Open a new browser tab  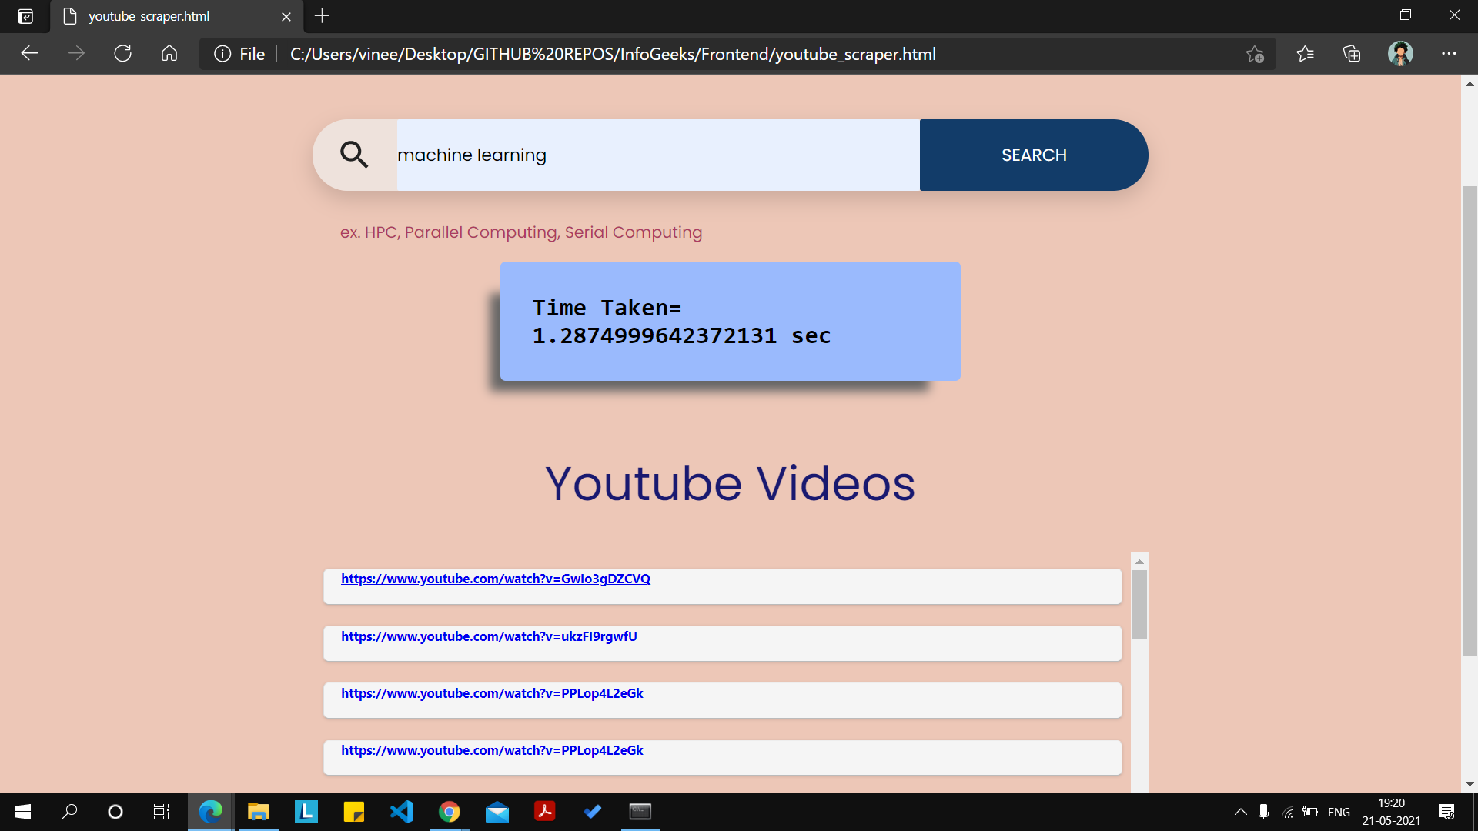322,16
